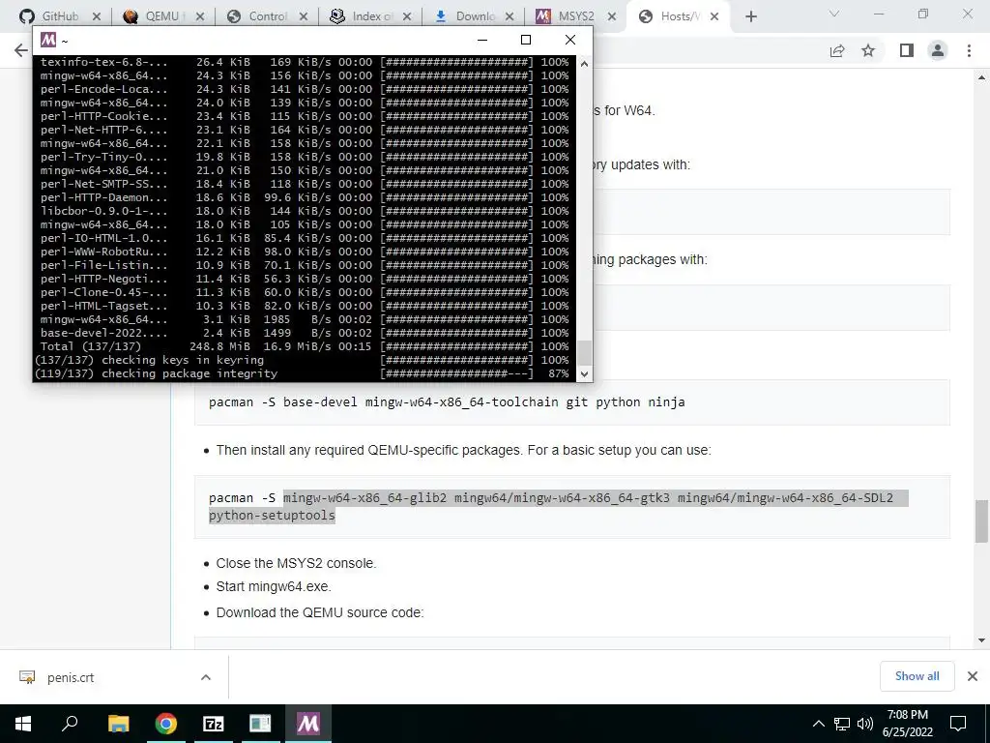Close the MSYS2 terminal window

[x=570, y=40]
